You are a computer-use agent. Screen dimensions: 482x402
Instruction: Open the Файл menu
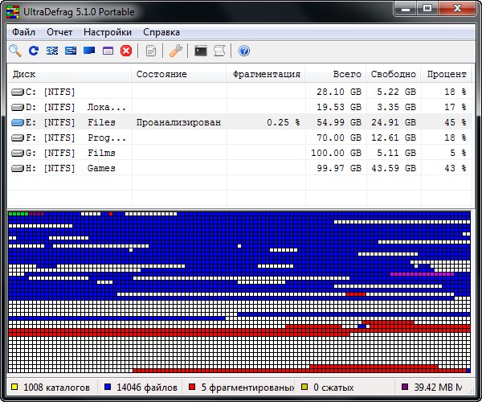tap(24, 32)
